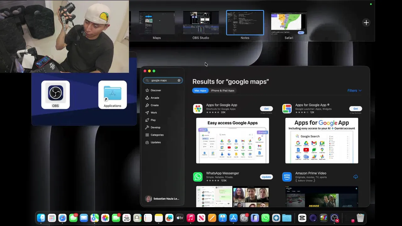This screenshot has height=226, width=402.
Task: Update WhatsApp Messenger
Action: click(266, 177)
